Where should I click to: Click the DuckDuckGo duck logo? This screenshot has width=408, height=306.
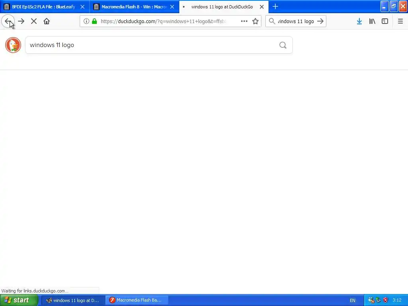click(x=13, y=45)
